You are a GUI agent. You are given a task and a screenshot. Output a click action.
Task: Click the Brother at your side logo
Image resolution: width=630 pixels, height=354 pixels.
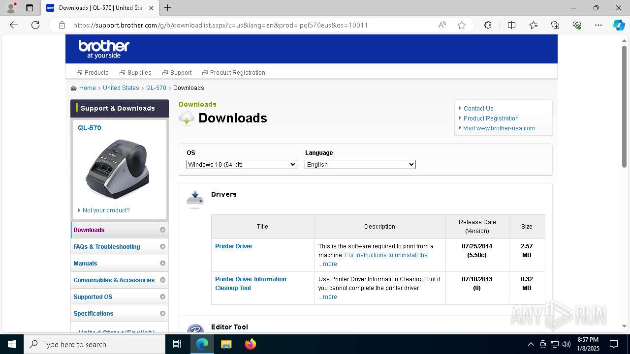[104, 49]
